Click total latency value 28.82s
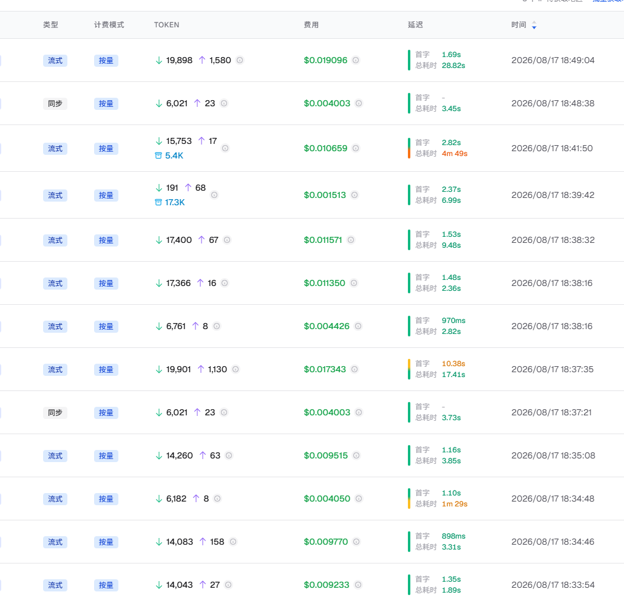 (x=453, y=66)
